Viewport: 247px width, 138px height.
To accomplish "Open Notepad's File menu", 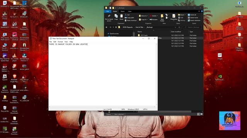I will [x=51, y=42].
